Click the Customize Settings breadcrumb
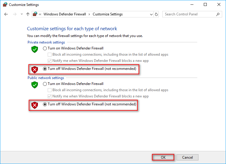 point(108,14)
